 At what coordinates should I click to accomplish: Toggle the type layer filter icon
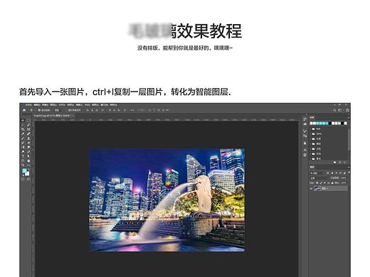click(336, 173)
